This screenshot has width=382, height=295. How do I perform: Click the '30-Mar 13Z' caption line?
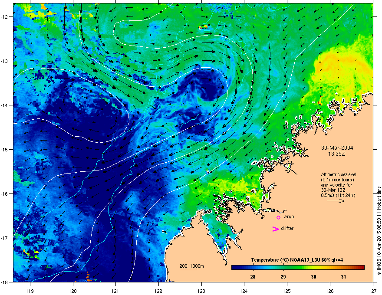click(x=333, y=190)
